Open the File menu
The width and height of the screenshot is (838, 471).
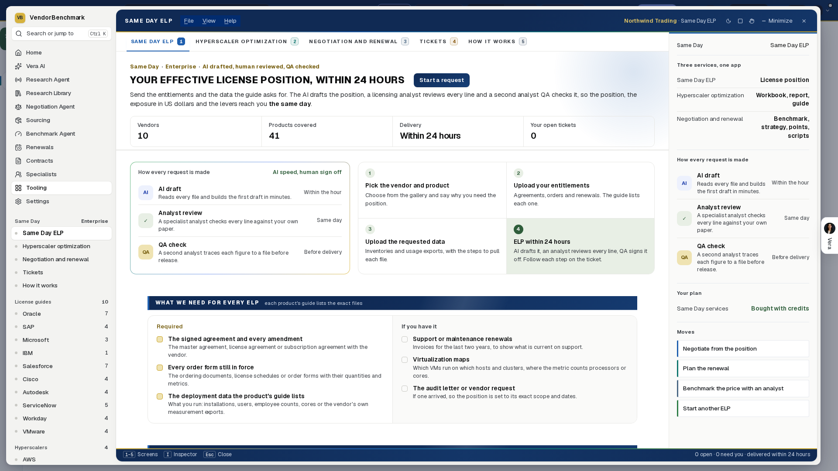[x=189, y=21]
